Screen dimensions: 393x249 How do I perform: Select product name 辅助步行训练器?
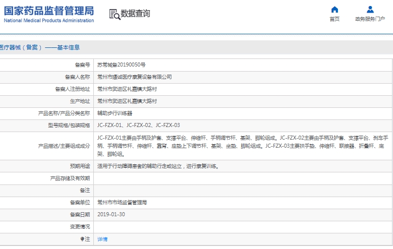point(115,113)
